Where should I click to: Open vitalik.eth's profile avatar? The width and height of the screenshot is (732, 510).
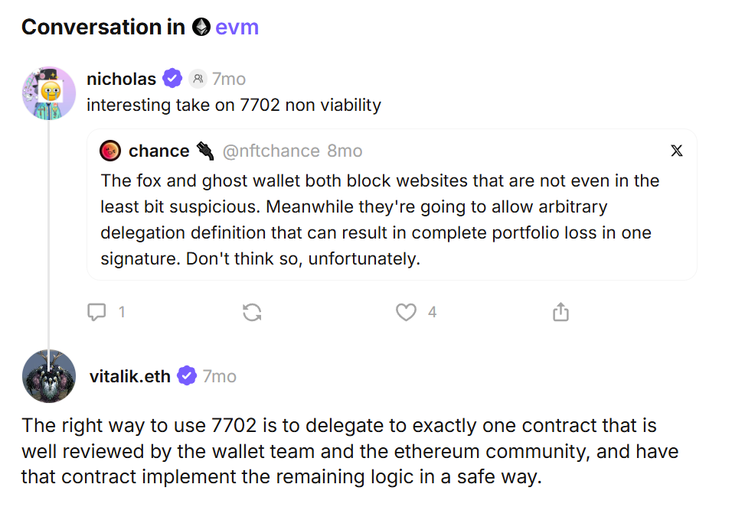49,376
